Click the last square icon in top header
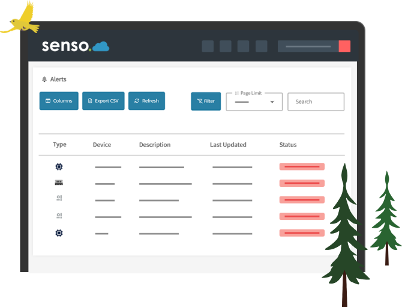The image size is (402, 307). [x=262, y=46]
